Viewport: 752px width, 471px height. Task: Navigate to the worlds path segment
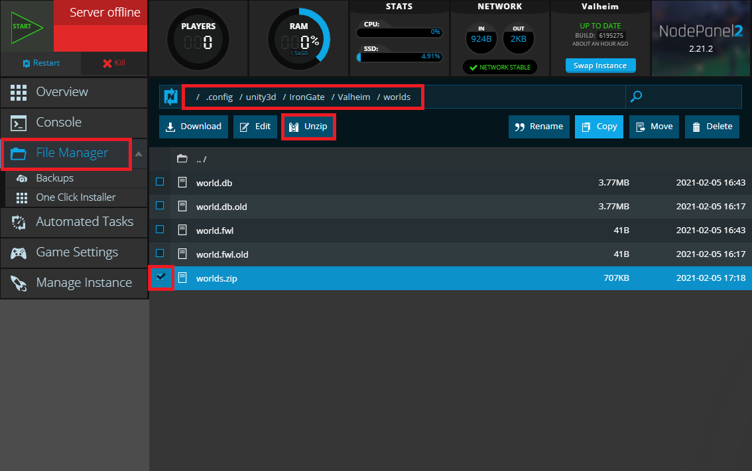[x=397, y=97]
